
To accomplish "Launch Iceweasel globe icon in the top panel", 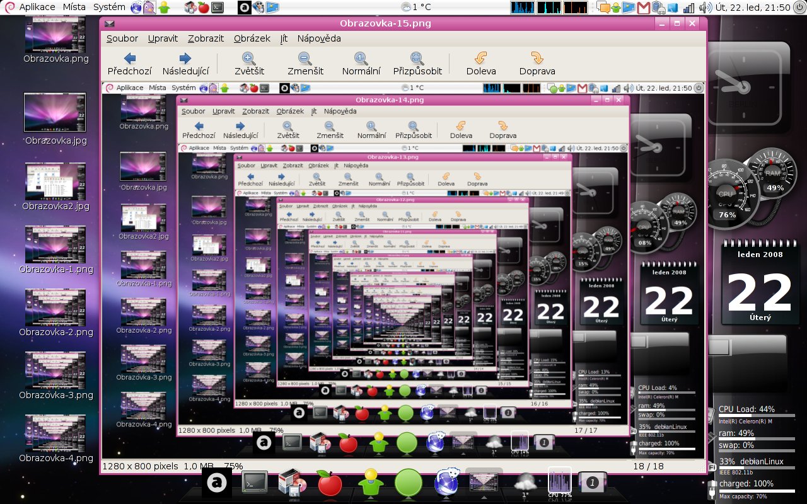I will 136,8.
